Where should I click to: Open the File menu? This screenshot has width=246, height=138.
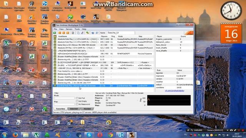pos(55,29)
